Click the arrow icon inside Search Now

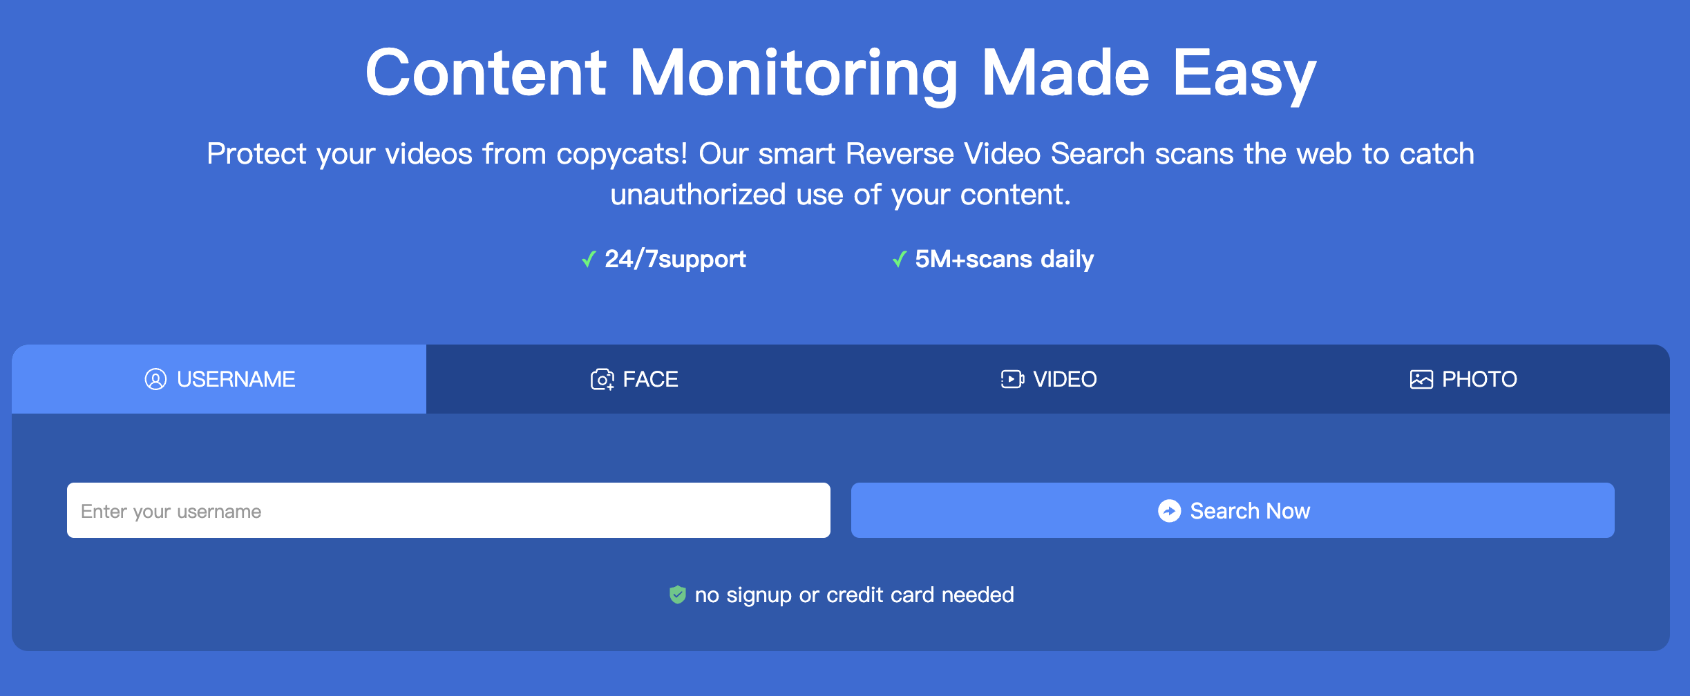(x=1169, y=511)
